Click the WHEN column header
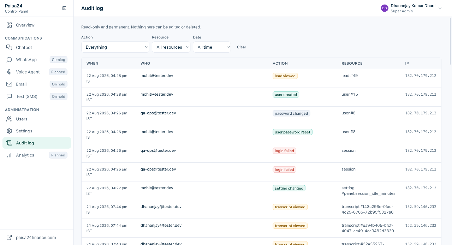Image resolution: width=452 pixels, height=245 pixels. [x=93, y=64]
